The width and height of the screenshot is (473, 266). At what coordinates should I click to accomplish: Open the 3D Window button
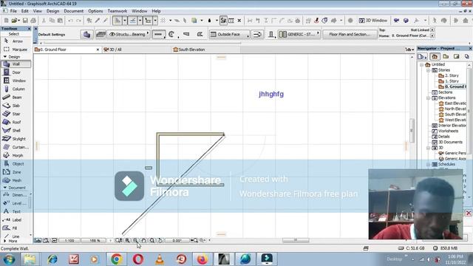coord(373,21)
